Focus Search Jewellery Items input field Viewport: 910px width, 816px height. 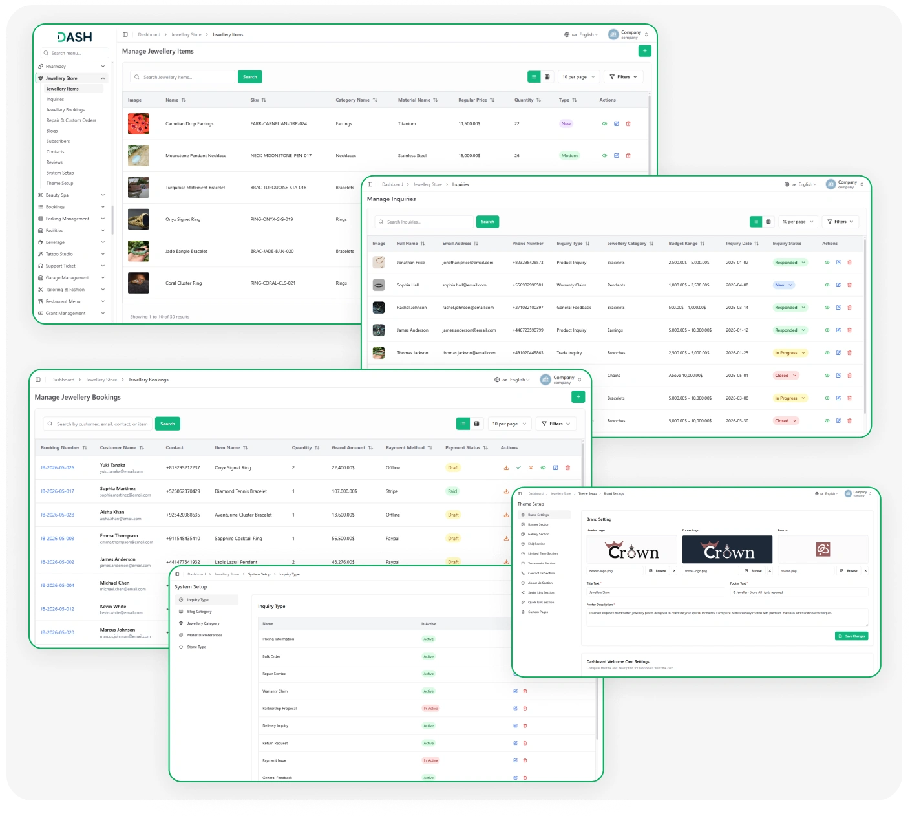[x=183, y=77]
